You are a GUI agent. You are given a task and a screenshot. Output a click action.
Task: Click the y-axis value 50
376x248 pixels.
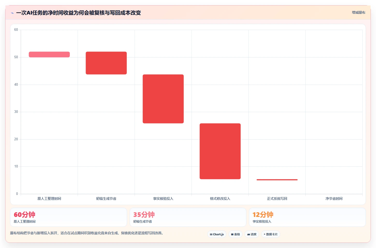pyautogui.click(x=16, y=57)
